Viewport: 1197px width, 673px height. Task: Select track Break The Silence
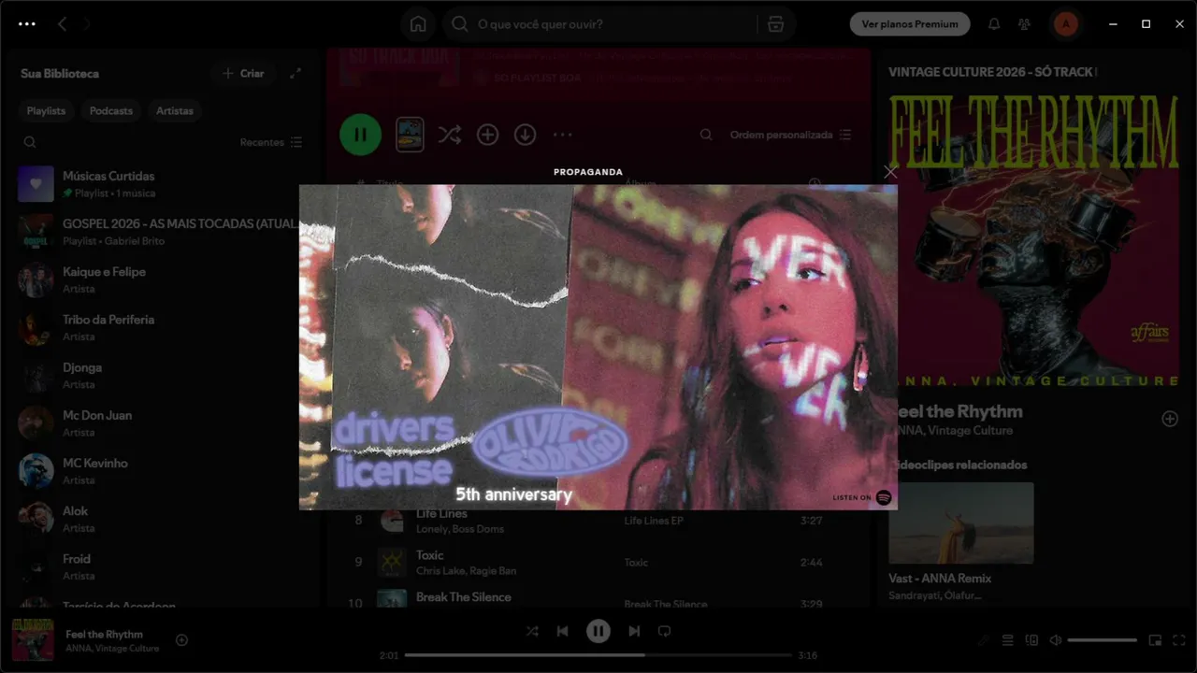pyautogui.click(x=463, y=596)
